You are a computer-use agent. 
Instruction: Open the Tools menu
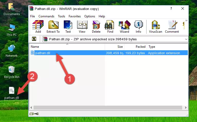point(61,16)
